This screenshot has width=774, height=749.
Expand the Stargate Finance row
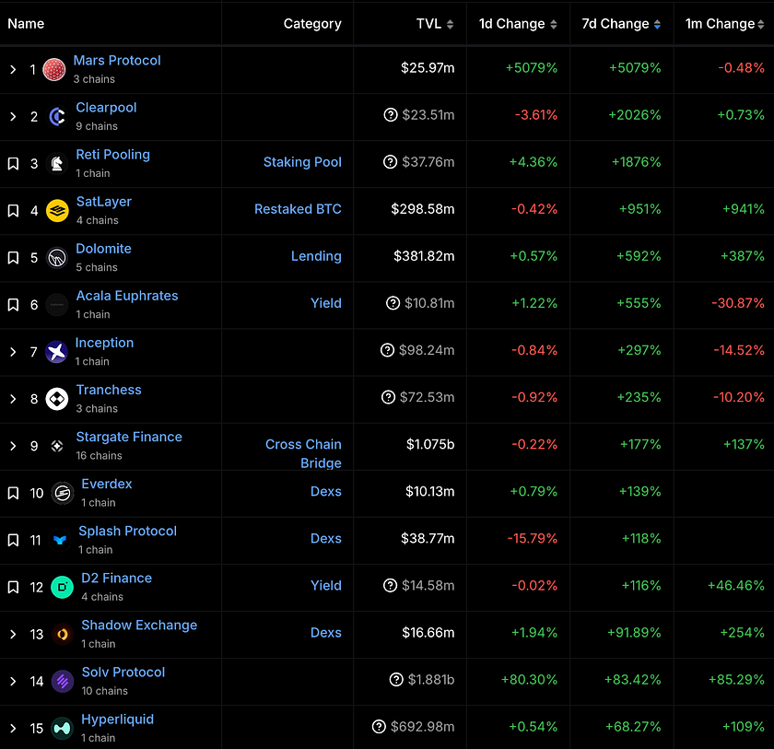click(x=13, y=446)
